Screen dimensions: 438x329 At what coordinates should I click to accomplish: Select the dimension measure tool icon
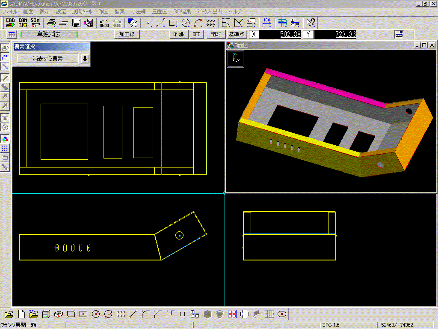(267, 23)
